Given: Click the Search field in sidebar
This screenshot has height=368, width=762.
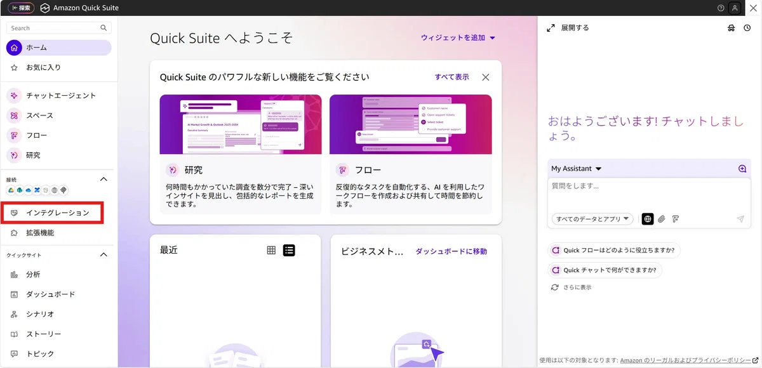Looking at the screenshot, I should pos(58,28).
